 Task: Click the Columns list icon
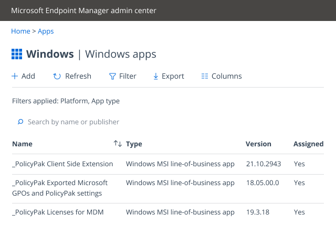pos(205,77)
